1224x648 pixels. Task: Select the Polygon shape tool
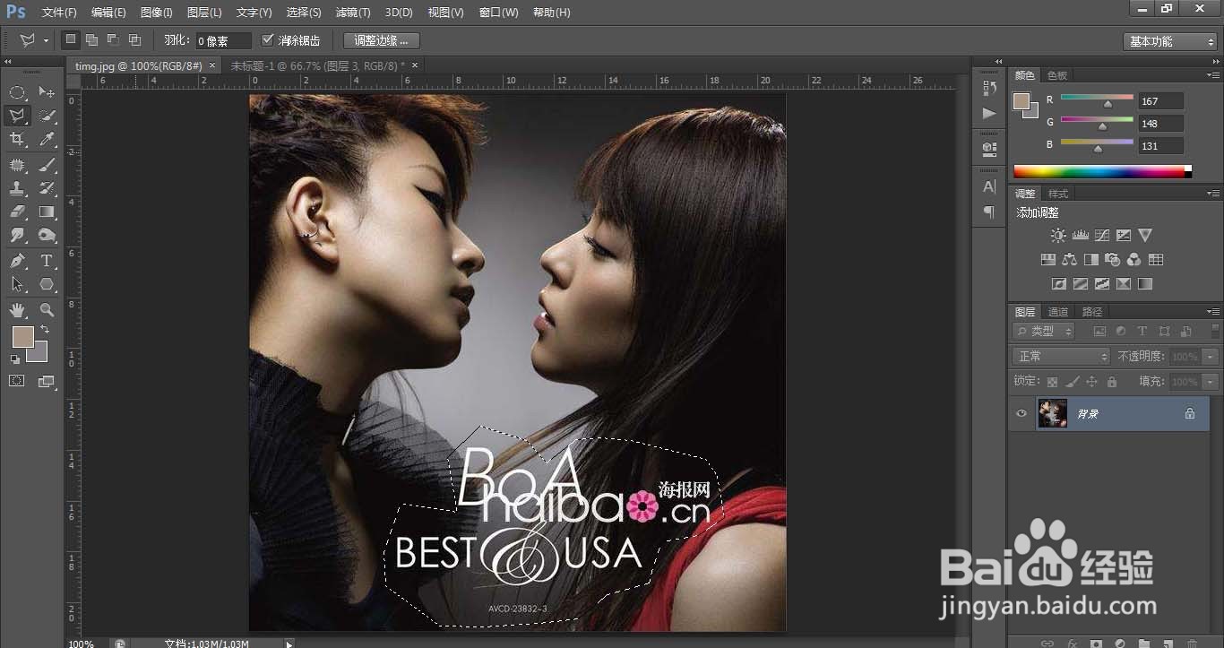pos(47,284)
